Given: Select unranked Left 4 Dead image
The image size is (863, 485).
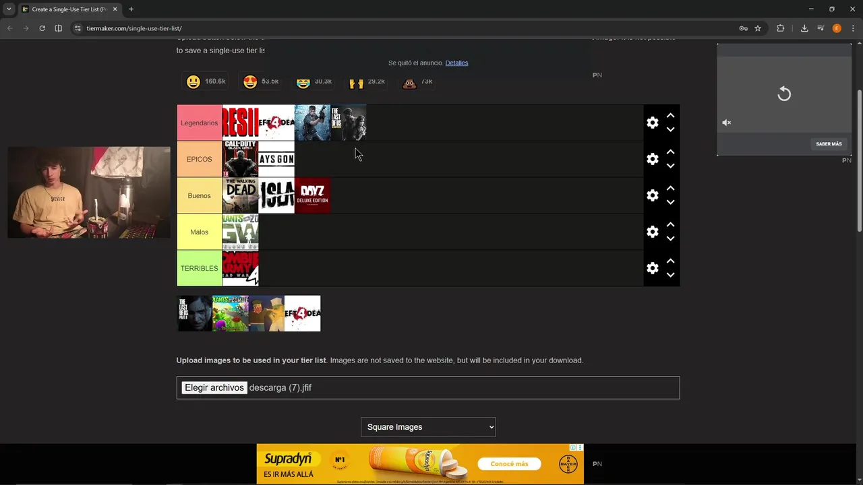Looking at the screenshot, I should pos(303,313).
